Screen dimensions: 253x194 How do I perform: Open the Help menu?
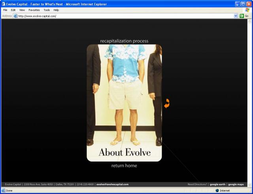point(56,10)
